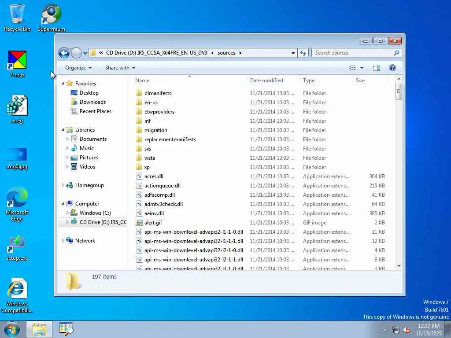The height and width of the screenshot is (338, 451).
Task: Open Recent Places in navigation pane
Action: [x=95, y=111]
